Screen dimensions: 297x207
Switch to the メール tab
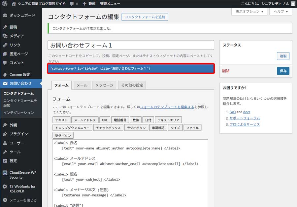click(x=82, y=85)
